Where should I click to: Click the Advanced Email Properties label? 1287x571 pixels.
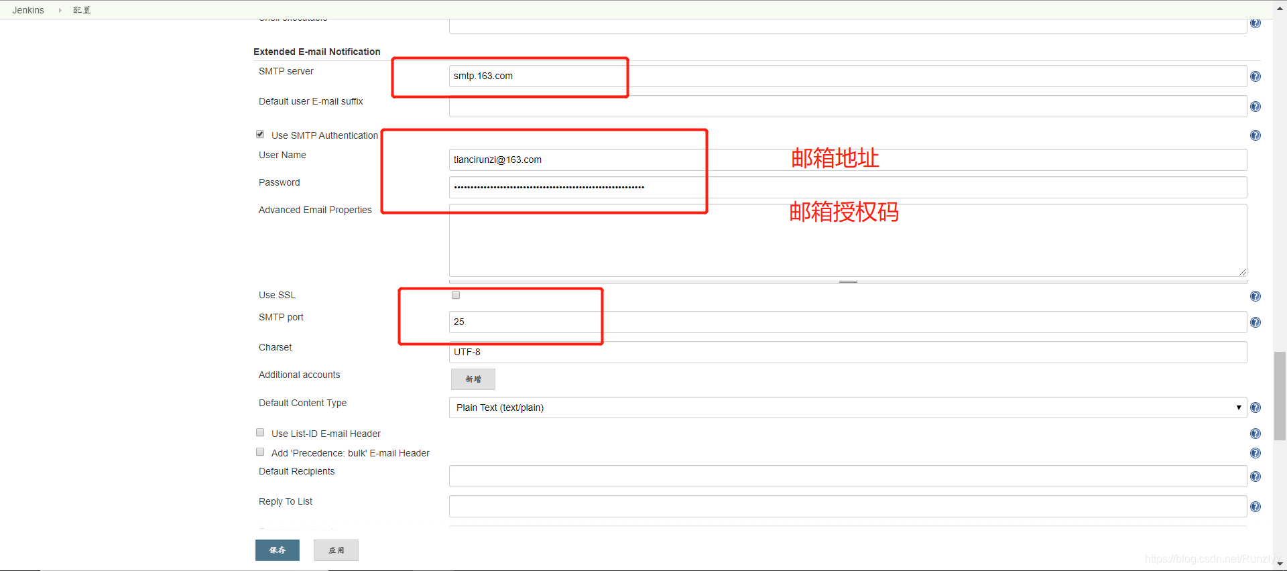(315, 210)
